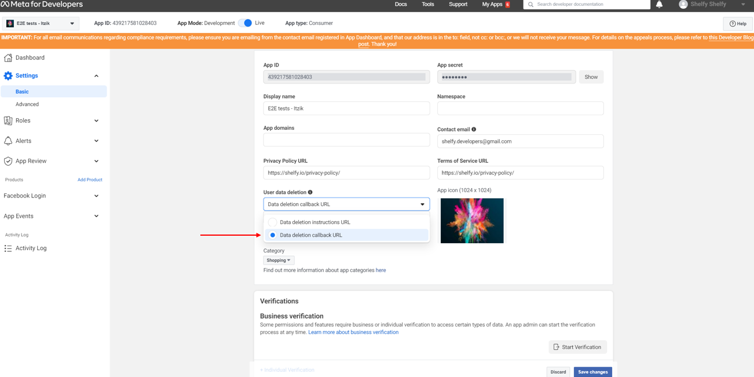Click the colorful app icon thumbnail

point(472,221)
